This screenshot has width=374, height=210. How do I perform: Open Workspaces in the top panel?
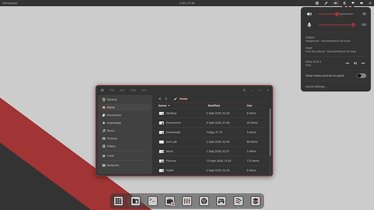pos(10,3)
